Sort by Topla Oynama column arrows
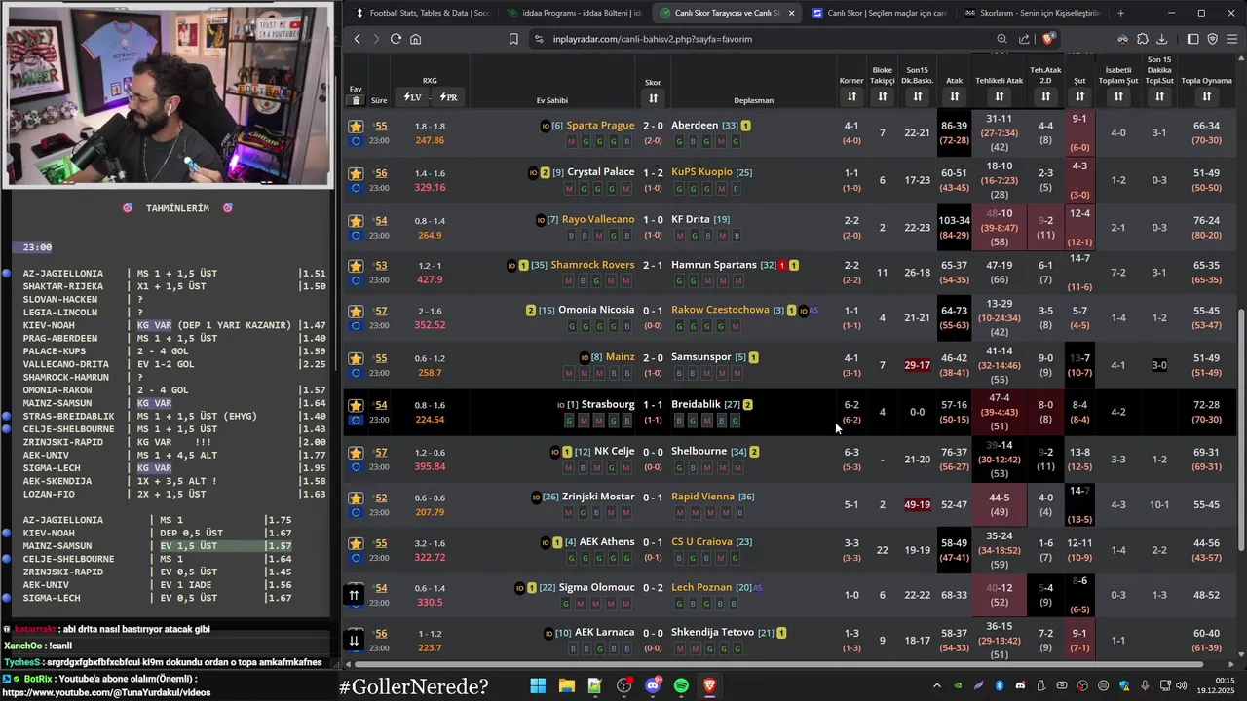 click(x=1206, y=96)
